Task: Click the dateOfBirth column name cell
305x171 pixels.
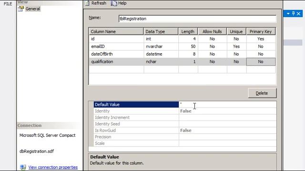Action: pyautogui.click(x=116, y=54)
